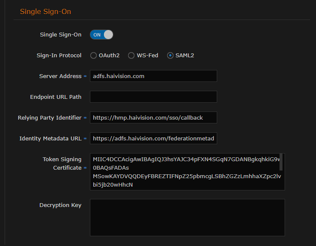This screenshot has width=316, height=246.
Task: Focus the empty Endpoint URL Path field
Action: tap(153, 97)
